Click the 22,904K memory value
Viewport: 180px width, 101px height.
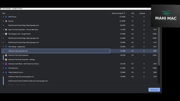point(123,72)
